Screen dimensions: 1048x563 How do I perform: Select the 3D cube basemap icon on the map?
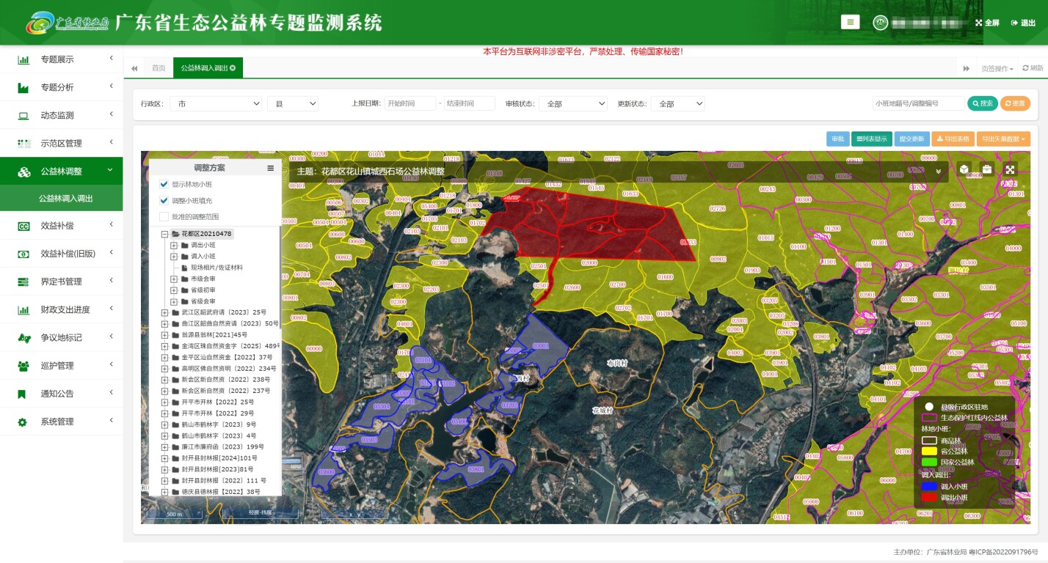pos(964,169)
